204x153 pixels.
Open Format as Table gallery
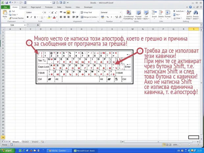click(x=139, y=15)
